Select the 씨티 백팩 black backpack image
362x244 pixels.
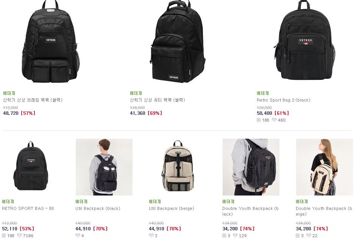point(178,42)
